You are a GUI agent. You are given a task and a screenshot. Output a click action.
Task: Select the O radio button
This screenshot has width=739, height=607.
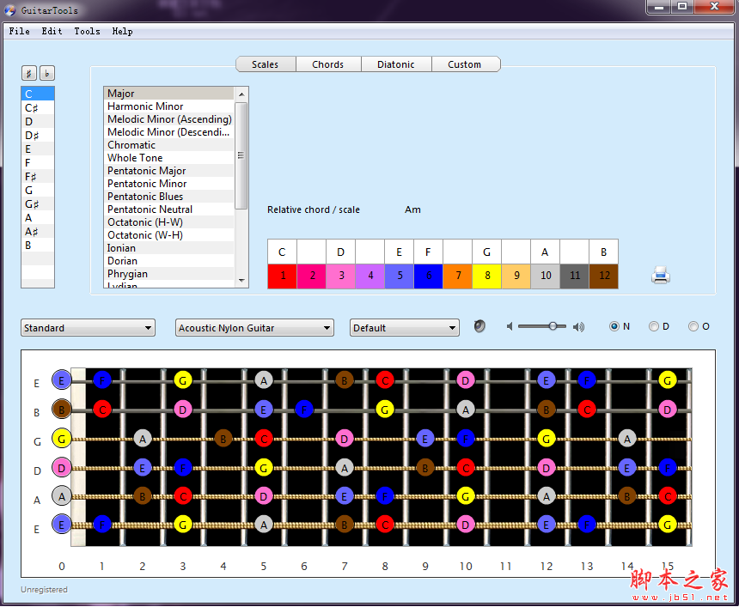pos(693,326)
